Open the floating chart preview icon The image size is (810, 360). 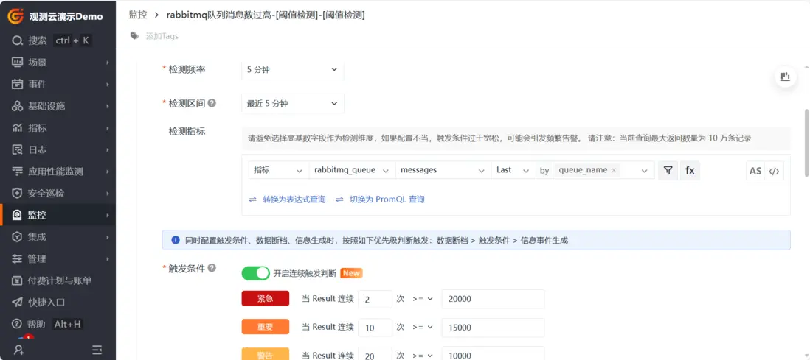click(786, 77)
